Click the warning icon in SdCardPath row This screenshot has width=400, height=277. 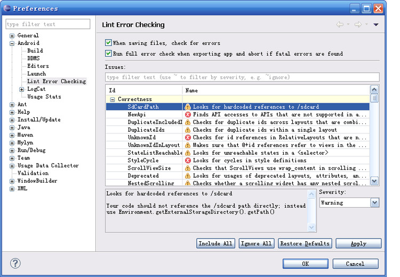coord(188,107)
